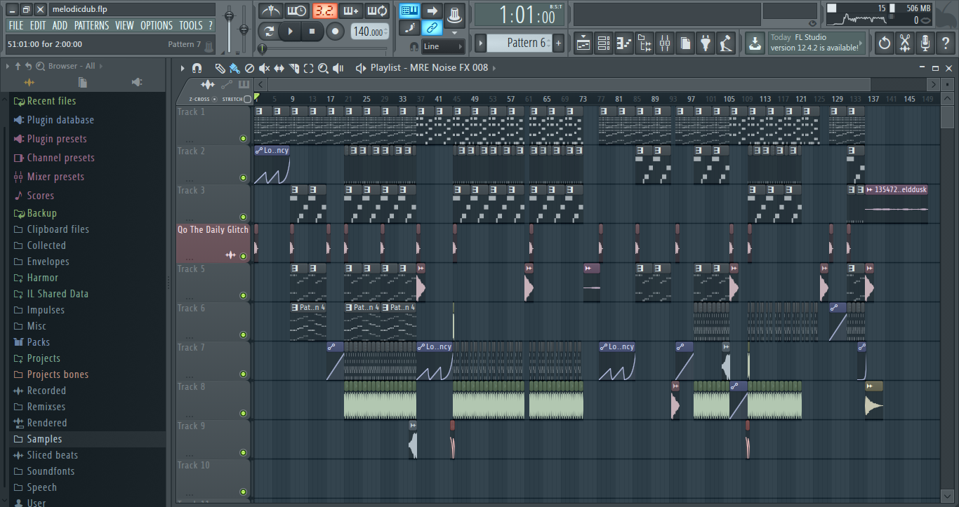This screenshot has height=507, width=959.
Task: Open the FILE menu
Action: (15, 25)
